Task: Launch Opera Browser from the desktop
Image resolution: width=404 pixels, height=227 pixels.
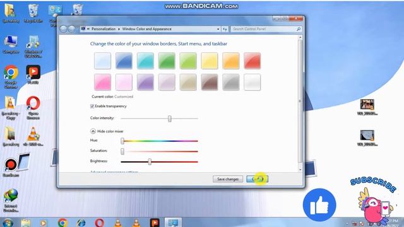Action: (x=33, y=108)
